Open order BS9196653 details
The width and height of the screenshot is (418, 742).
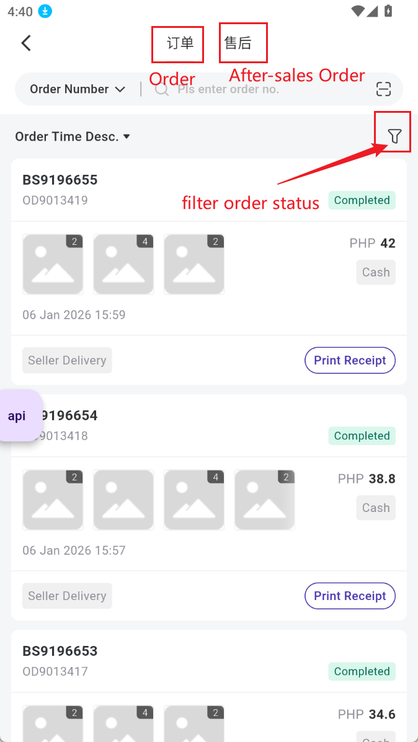pos(60,651)
